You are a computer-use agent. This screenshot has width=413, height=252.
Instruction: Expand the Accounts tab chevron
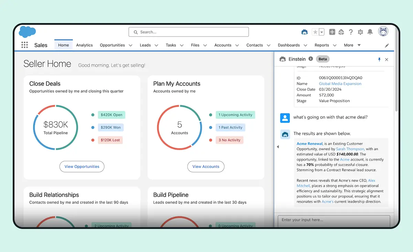237,45
